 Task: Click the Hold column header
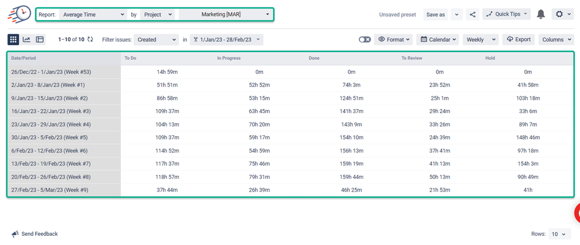(490, 58)
